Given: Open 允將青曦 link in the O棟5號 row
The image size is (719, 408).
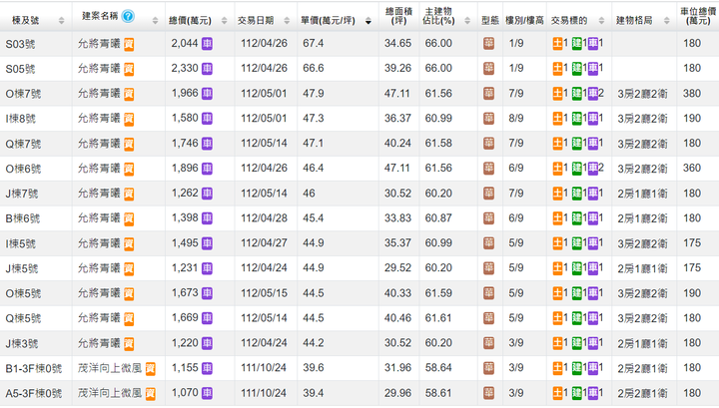Looking at the screenshot, I should (x=99, y=293).
